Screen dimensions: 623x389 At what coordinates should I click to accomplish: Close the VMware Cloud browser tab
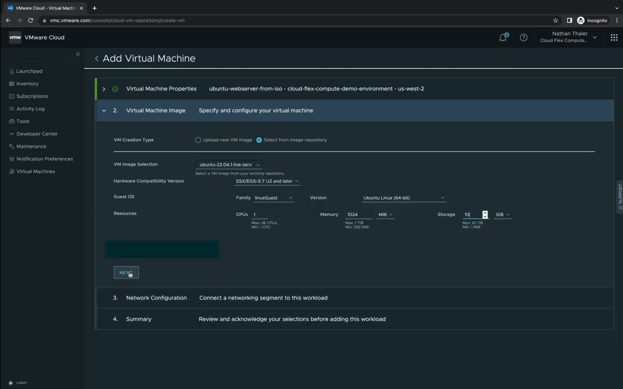(81, 8)
